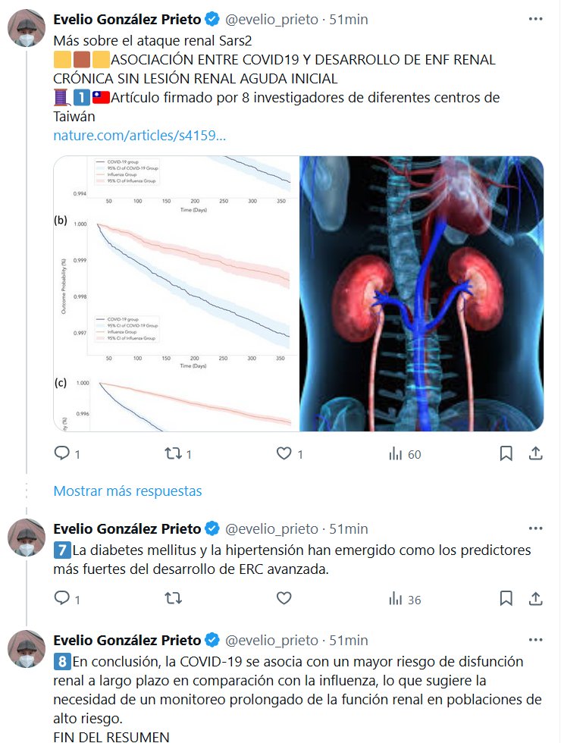The height and width of the screenshot is (743, 561).
Task: Like the first tweet with kidney image
Action: (x=284, y=453)
